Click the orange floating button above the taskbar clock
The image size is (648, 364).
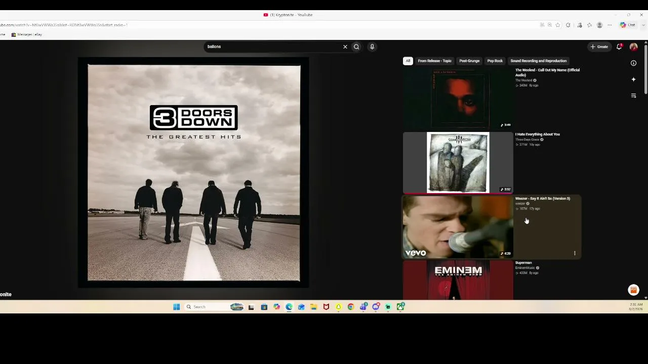click(633, 290)
